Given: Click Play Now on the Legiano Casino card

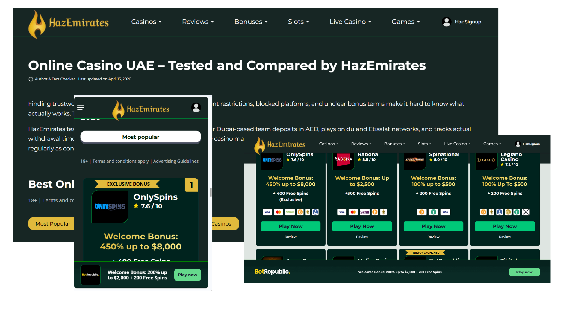Looking at the screenshot, I should click(x=505, y=226).
